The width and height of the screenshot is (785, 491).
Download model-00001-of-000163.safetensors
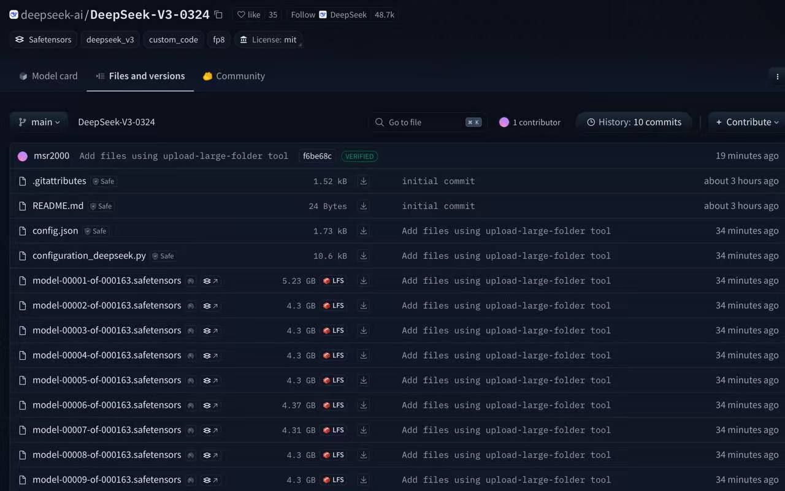point(364,281)
